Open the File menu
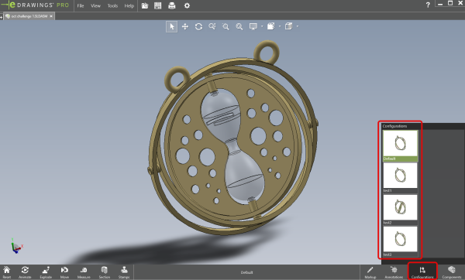The height and width of the screenshot is (280, 465). tap(81, 5)
